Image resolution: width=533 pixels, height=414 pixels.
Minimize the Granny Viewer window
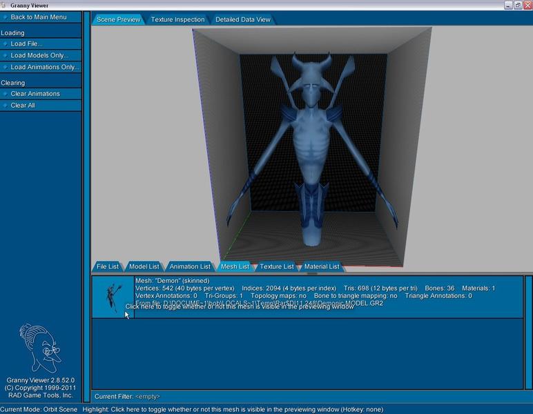pos(508,5)
